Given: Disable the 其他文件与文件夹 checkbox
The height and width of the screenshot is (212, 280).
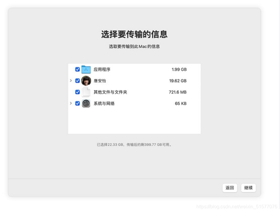Looking at the screenshot, I should (x=77, y=92).
